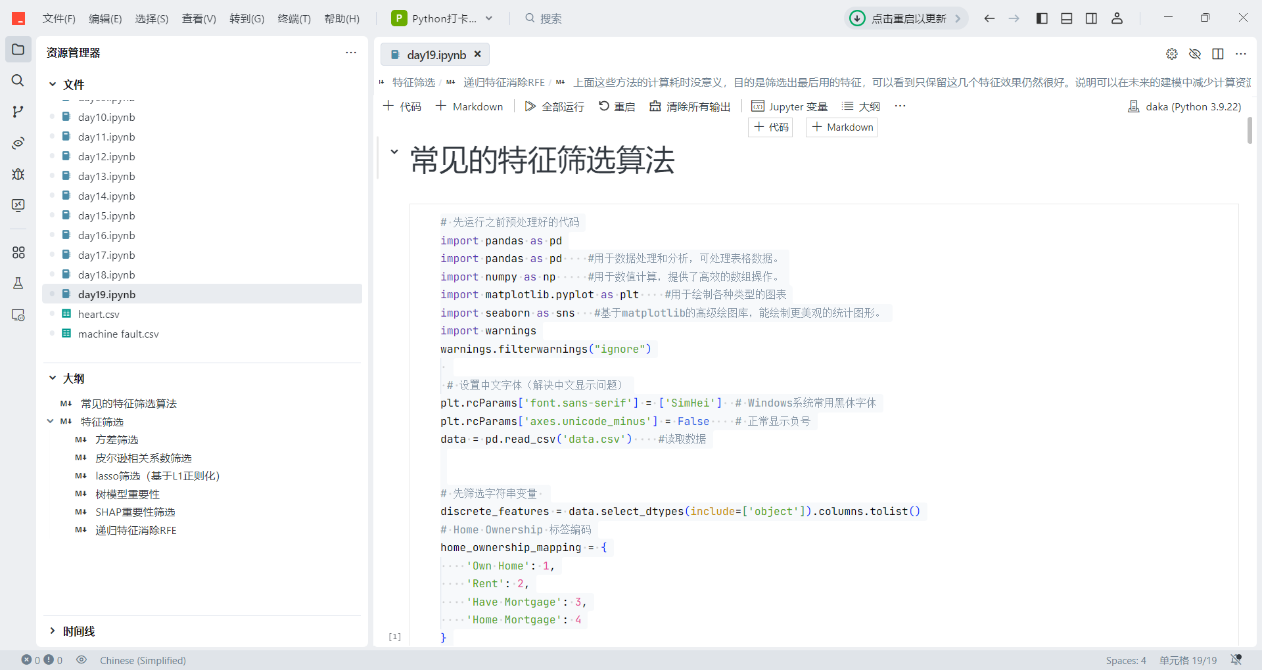The width and height of the screenshot is (1262, 670).
Task: Toggle the secondary side bar
Action: tap(1091, 18)
